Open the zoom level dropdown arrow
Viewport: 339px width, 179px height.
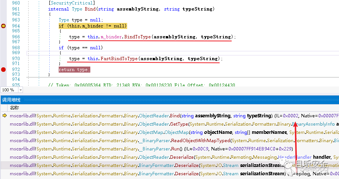[x=20, y=90]
